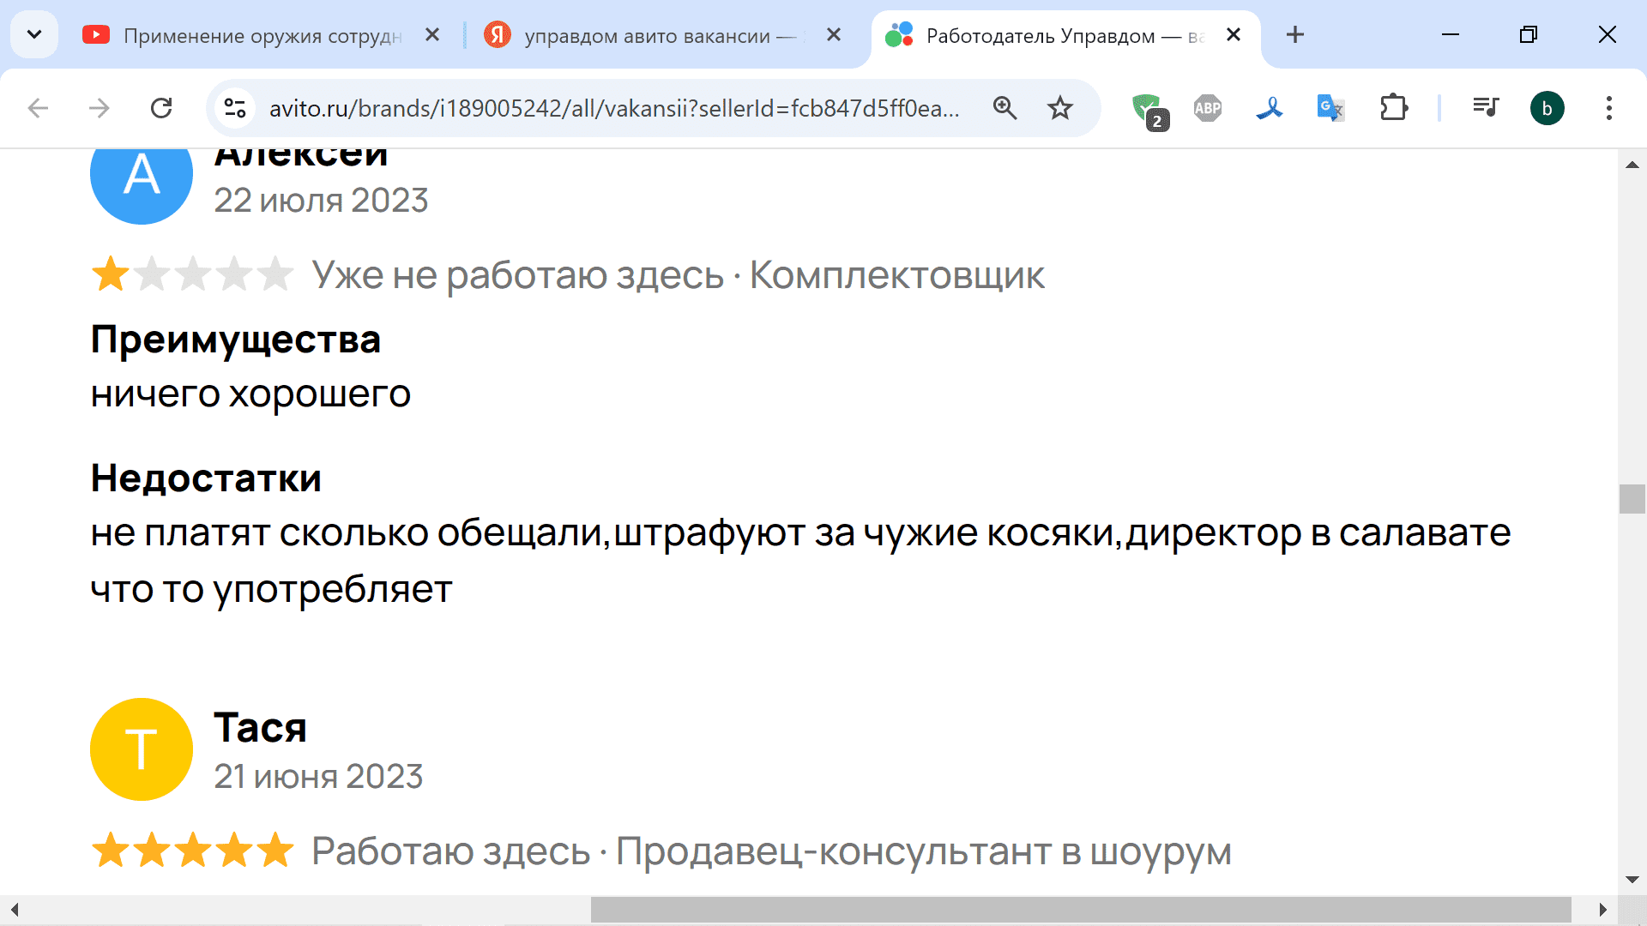Click the green shield extension with badge 2
Screen dimensions: 1647x926
tap(1147, 109)
